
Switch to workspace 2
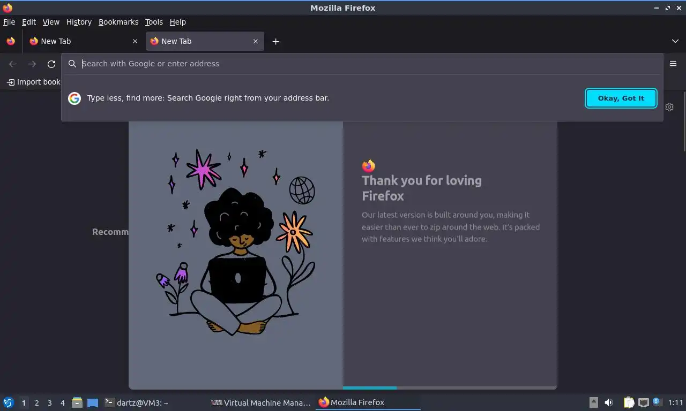37,403
